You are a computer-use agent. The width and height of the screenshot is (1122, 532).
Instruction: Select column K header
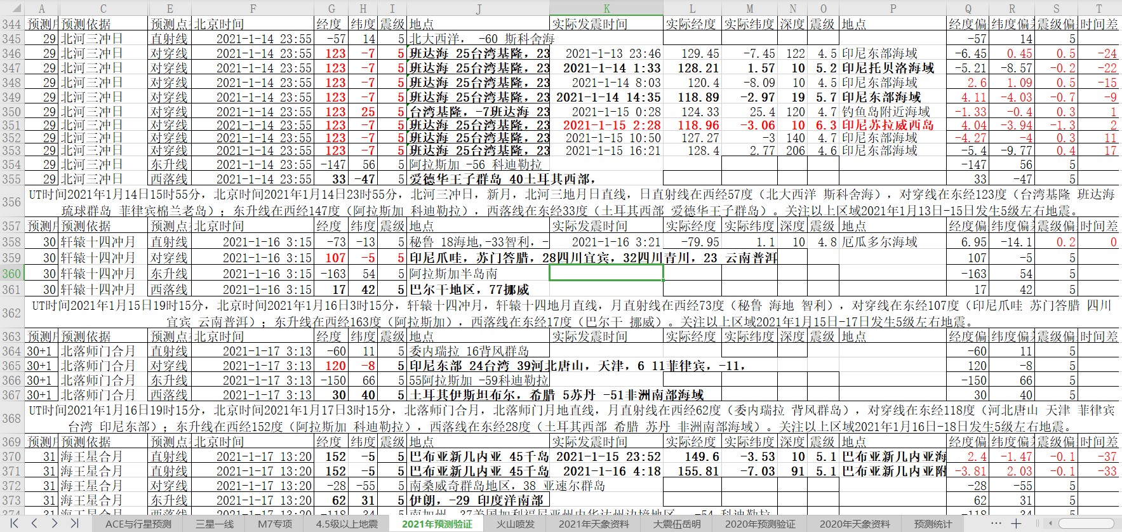(x=606, y=8)
